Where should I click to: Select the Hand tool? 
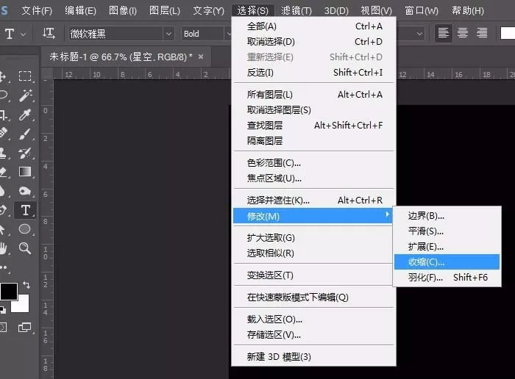coord(3,248)
